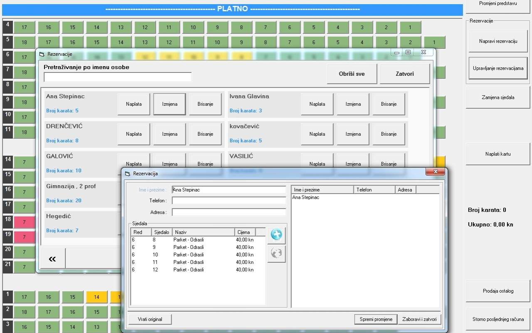532x333 pixels.
Task: Click the yellow seat 14 in row 1
Action: tap(96, 297)
